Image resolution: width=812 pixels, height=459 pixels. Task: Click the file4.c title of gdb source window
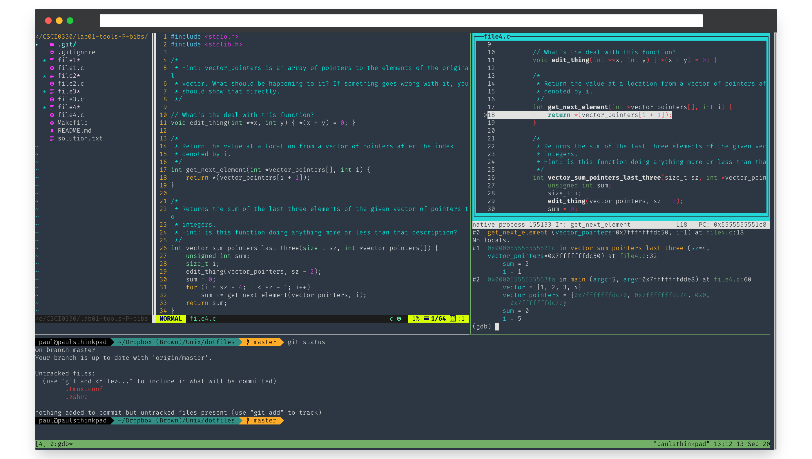click(497, 37)
